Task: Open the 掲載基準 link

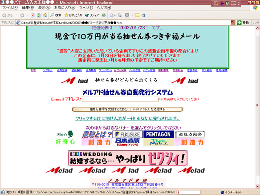Action: click(163, 70)
